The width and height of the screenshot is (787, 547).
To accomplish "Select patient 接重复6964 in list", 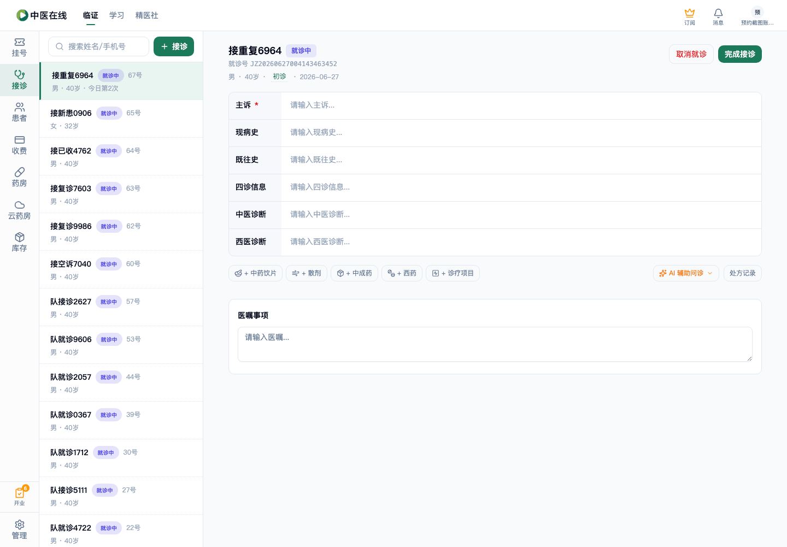I will tap(121, 81).
